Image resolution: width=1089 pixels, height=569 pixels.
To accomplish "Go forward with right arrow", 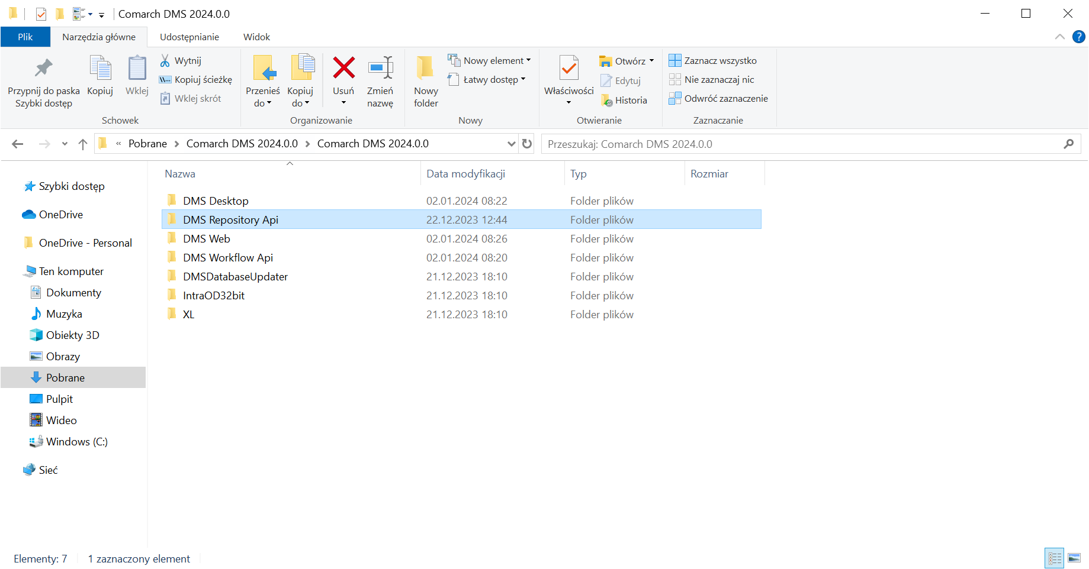I will click(44, 144).
